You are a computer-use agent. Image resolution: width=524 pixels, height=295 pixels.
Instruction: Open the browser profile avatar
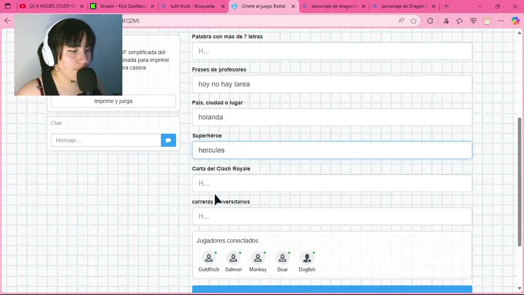click(x=487, y=21)
